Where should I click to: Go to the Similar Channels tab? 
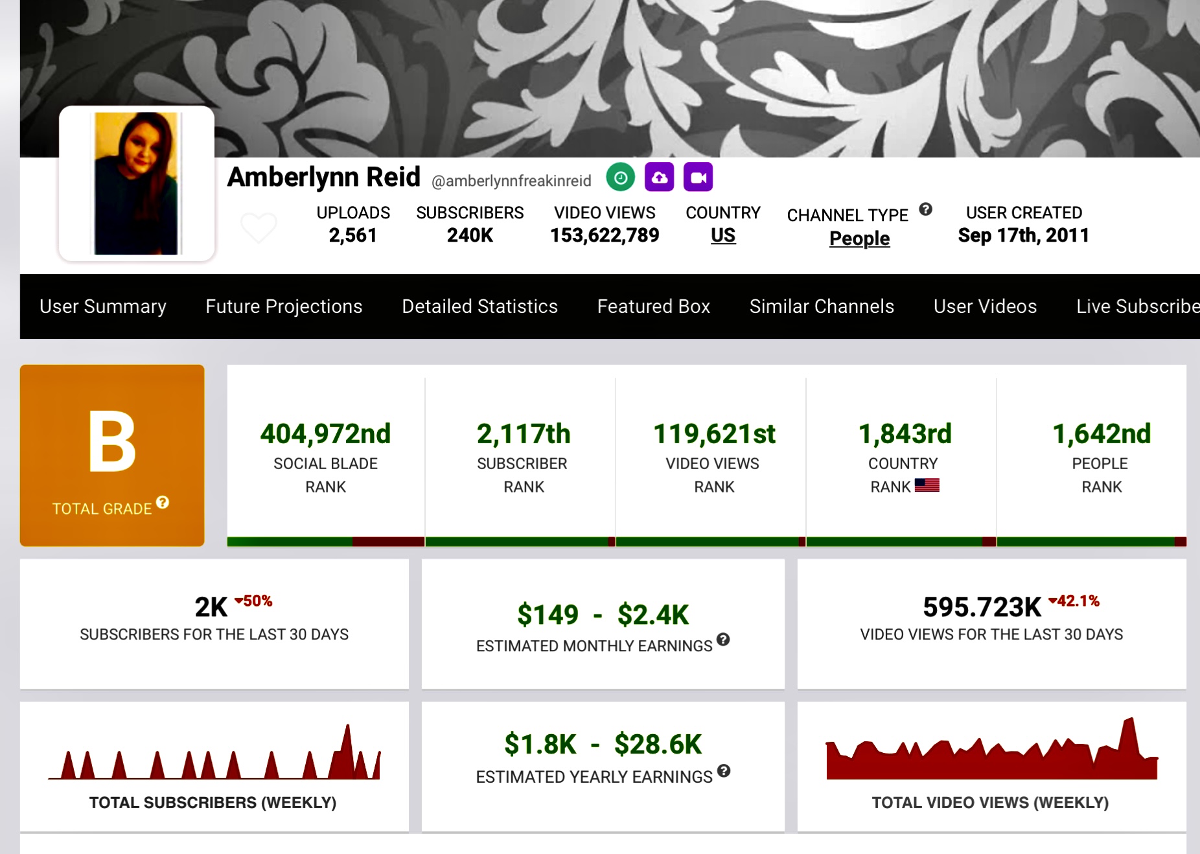[x=822, y=306]
